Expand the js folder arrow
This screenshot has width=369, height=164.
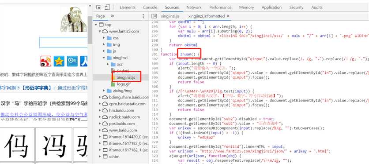click(x=104, y=51)
